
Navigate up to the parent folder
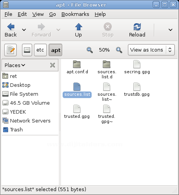pyautogui.click(x=78, y=30)
